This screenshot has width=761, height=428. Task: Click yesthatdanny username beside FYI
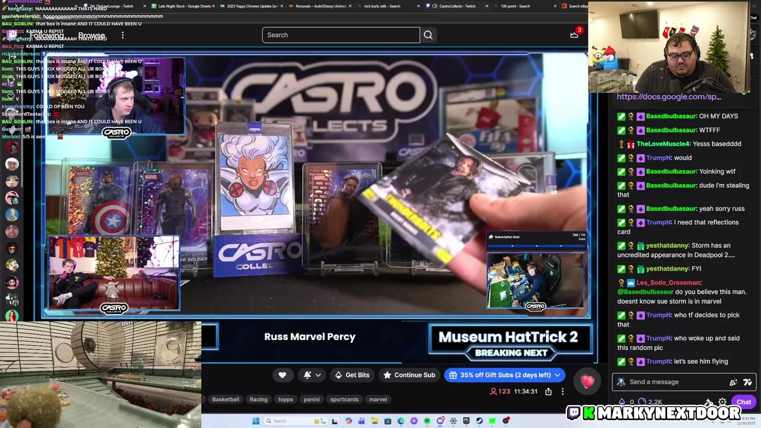point(671,269)
